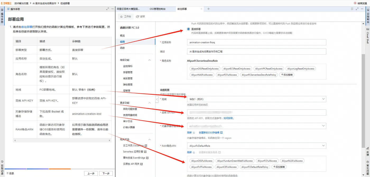Open 资源用量明细 menu item
The height and width of the screenshot is (177, 370).
click(x=130, y=115)
